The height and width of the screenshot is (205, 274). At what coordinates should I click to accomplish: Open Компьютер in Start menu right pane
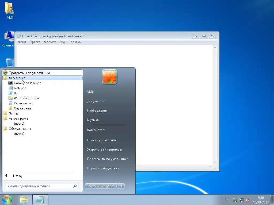click(96, 130)
